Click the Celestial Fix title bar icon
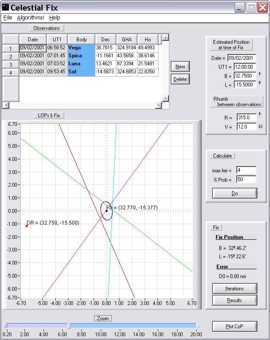 point(5,7)
